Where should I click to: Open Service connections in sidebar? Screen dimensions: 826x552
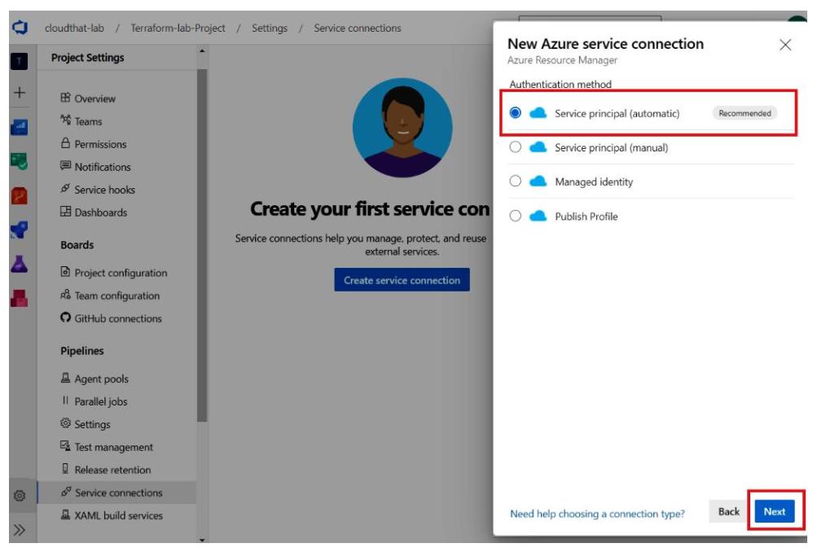tap(117, 493)
